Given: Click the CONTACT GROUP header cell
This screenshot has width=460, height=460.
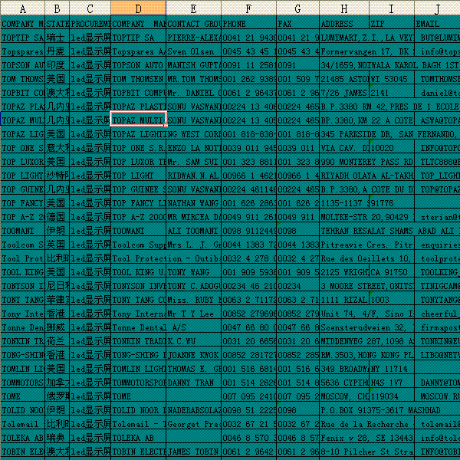Looking at the screenshot, I should (x=194, y=24).
